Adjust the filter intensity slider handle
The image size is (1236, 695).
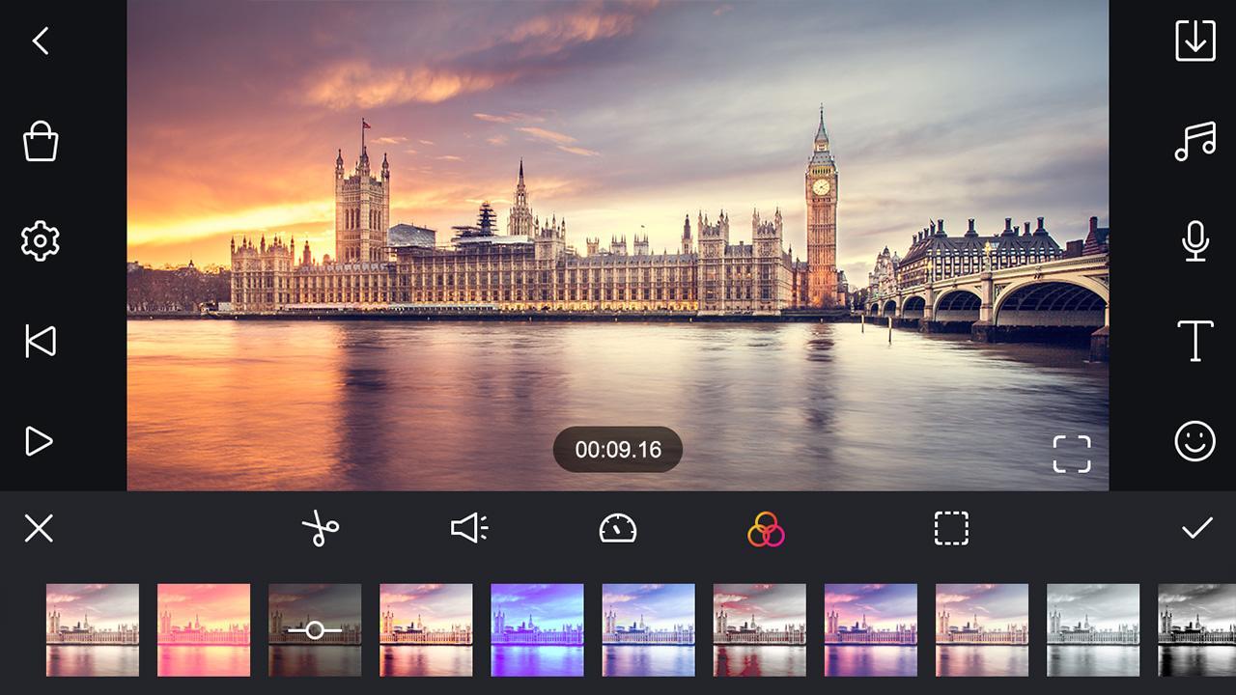(315, 630)
